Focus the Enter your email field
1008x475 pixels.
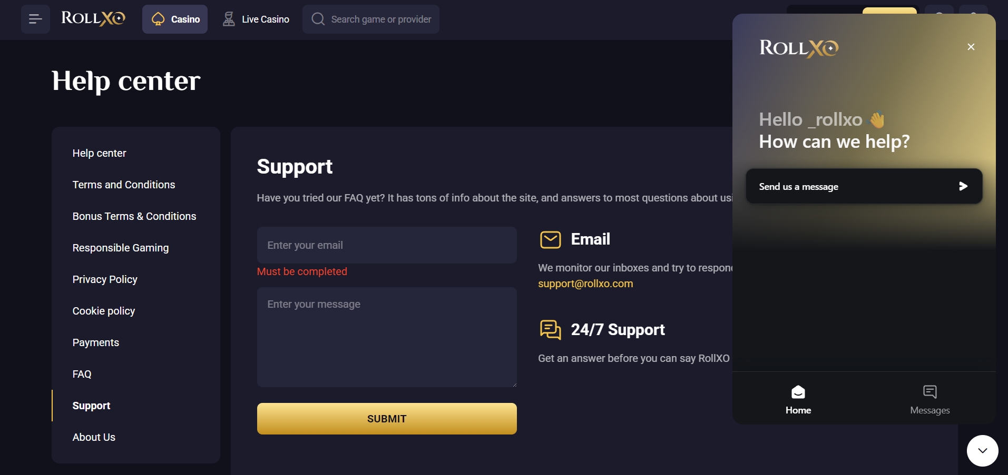click(387, 245)
